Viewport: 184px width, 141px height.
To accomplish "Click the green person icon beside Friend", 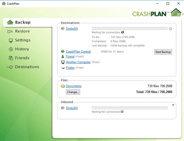I will 63,56.
